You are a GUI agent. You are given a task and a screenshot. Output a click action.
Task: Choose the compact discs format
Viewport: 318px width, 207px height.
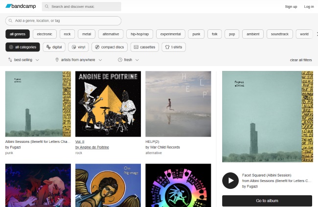pos(110,47)
